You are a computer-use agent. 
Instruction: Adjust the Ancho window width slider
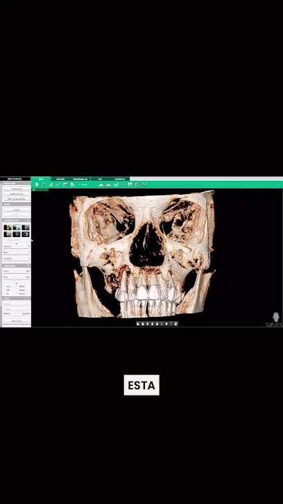pyautogui.click(x=17, y=273)
